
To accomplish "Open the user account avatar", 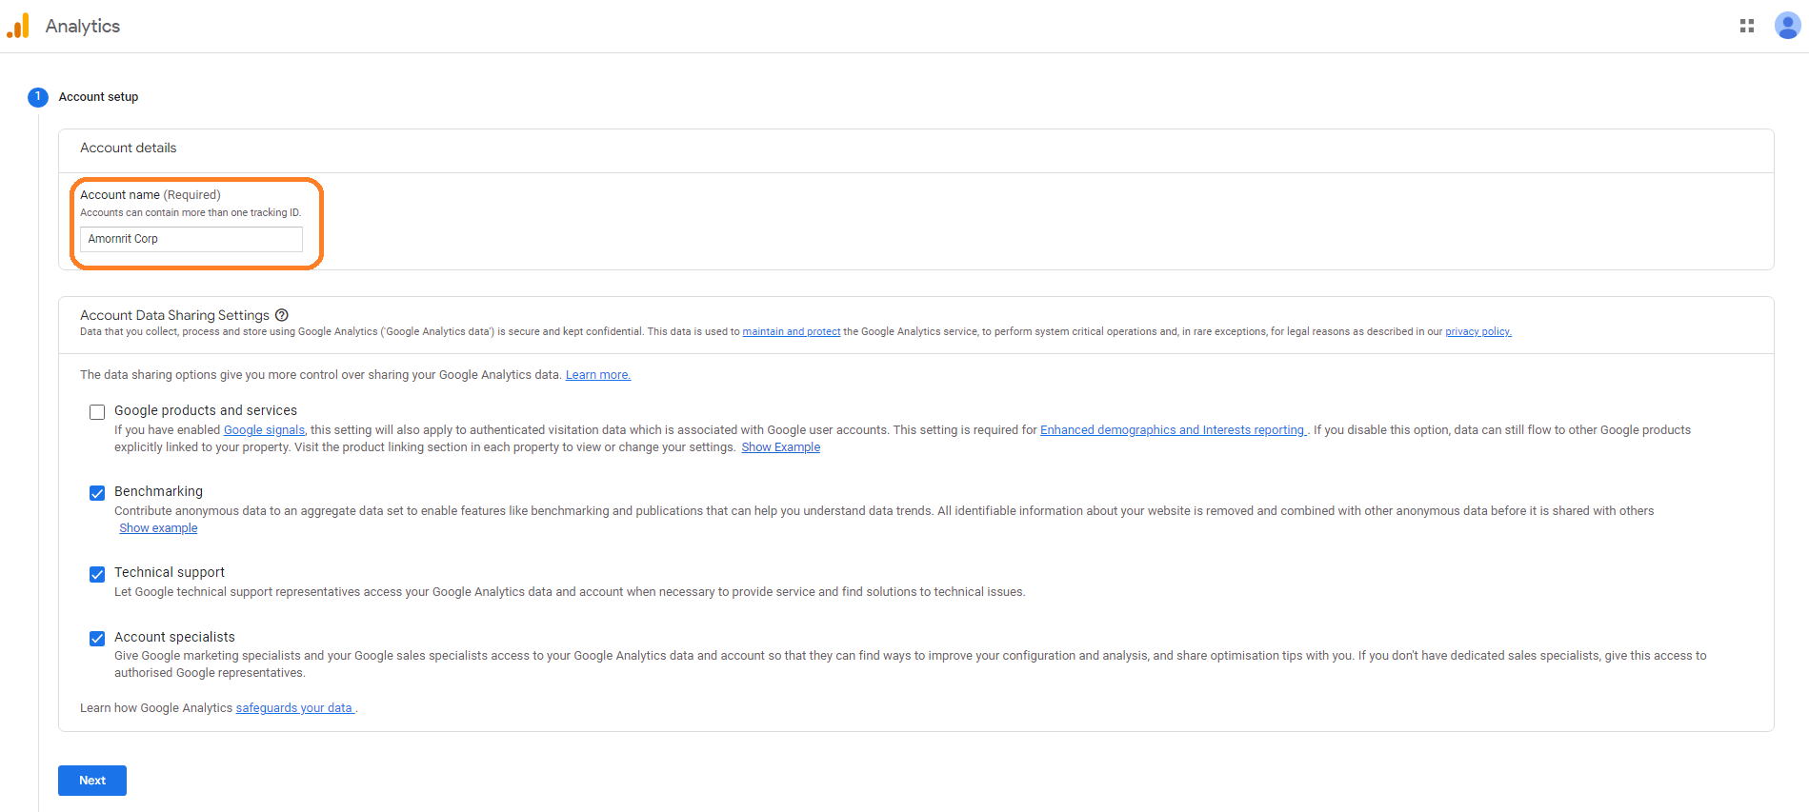I will tap(1787, 26).
